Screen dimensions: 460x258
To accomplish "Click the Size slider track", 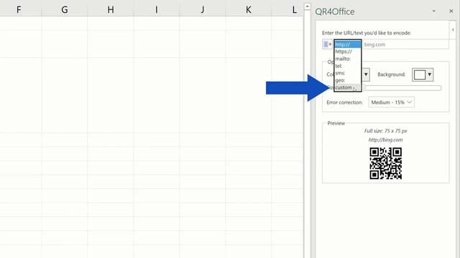I will (x=403, y=87).
